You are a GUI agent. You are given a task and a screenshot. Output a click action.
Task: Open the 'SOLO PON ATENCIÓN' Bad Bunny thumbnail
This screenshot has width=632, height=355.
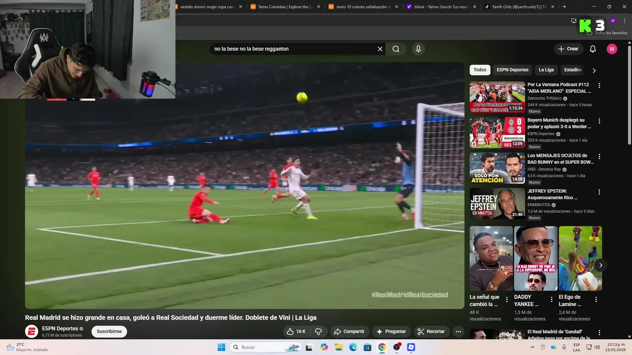click(x=497, y=168)
